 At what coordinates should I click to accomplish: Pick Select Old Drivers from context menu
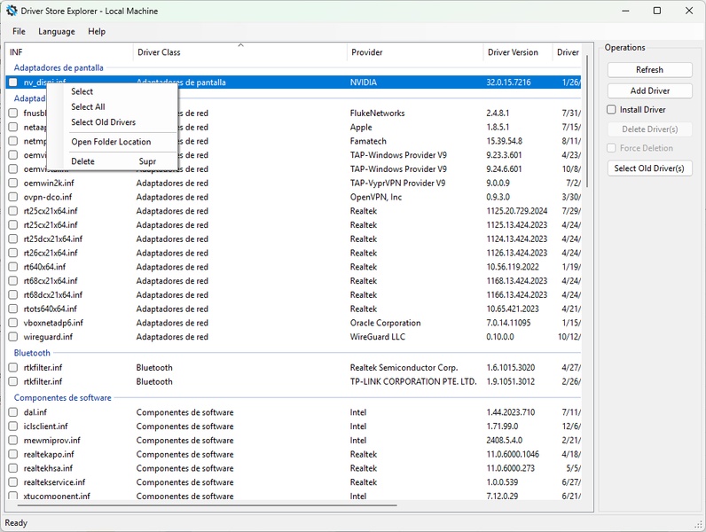(103, 122)
